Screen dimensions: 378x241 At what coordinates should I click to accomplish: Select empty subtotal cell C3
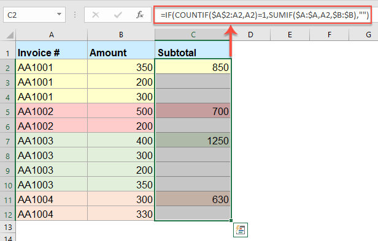193,81
